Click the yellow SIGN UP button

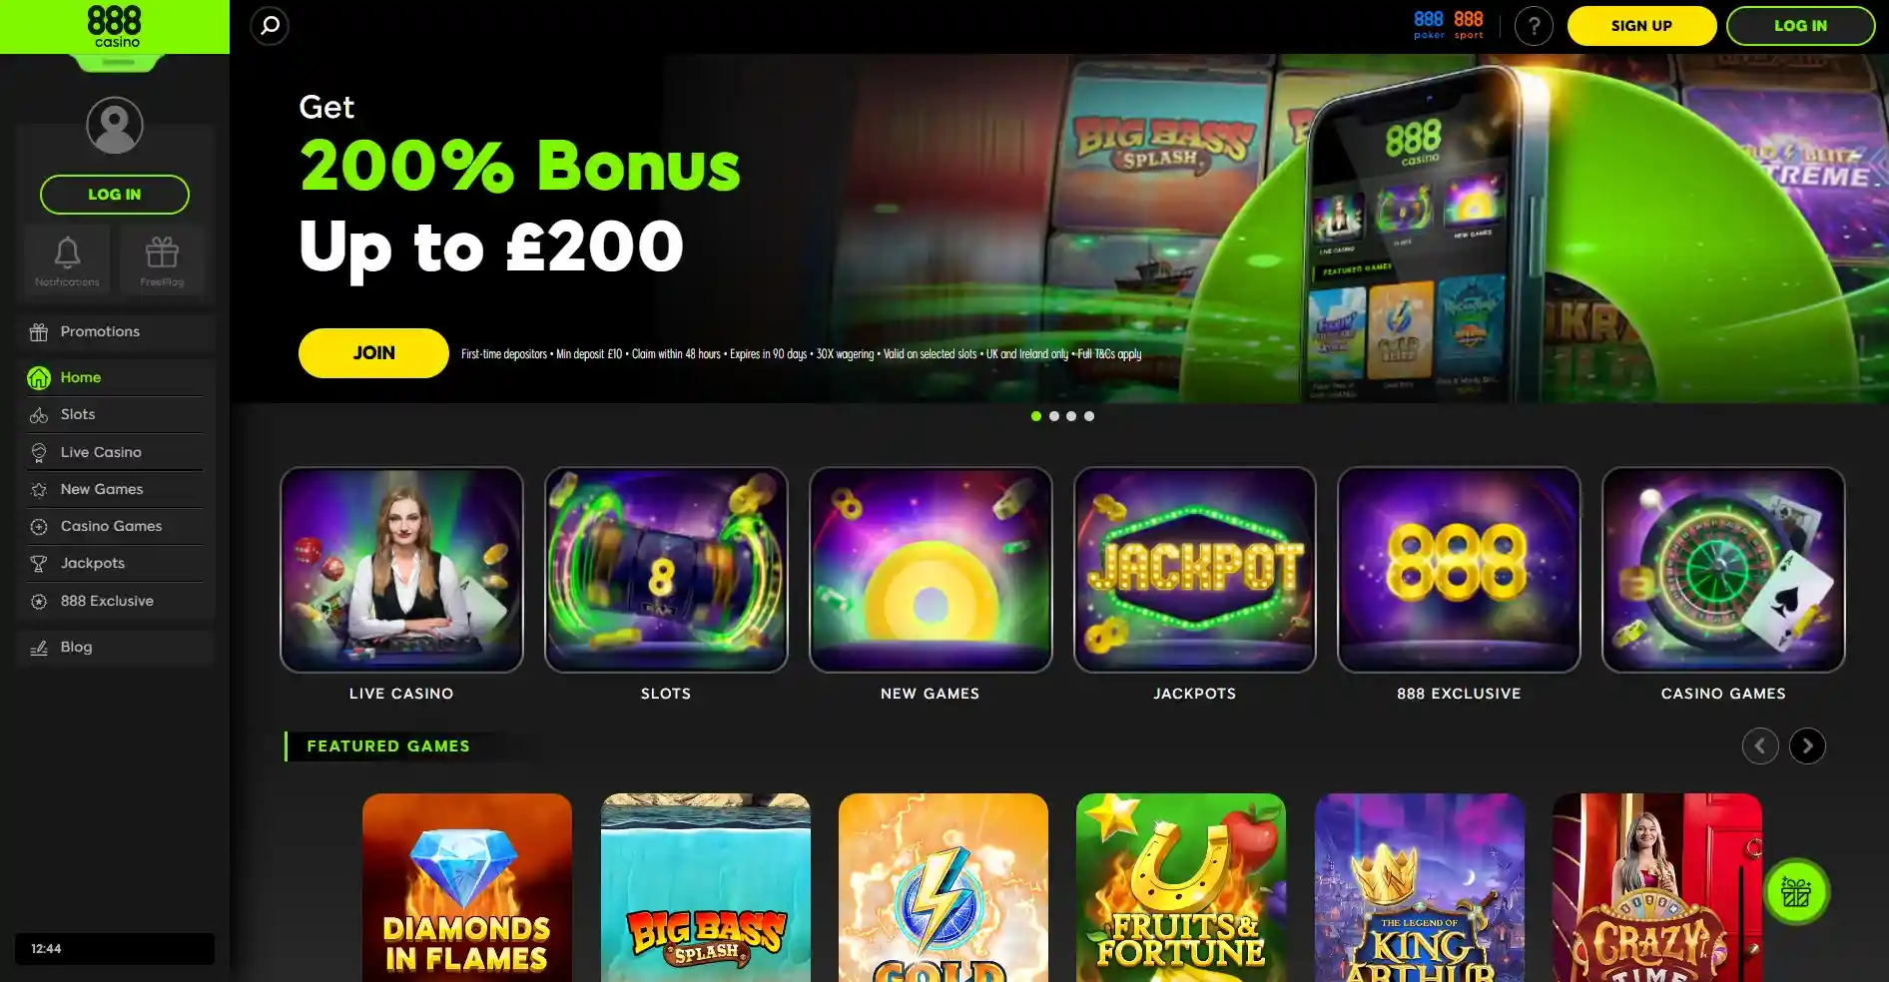1641,26
